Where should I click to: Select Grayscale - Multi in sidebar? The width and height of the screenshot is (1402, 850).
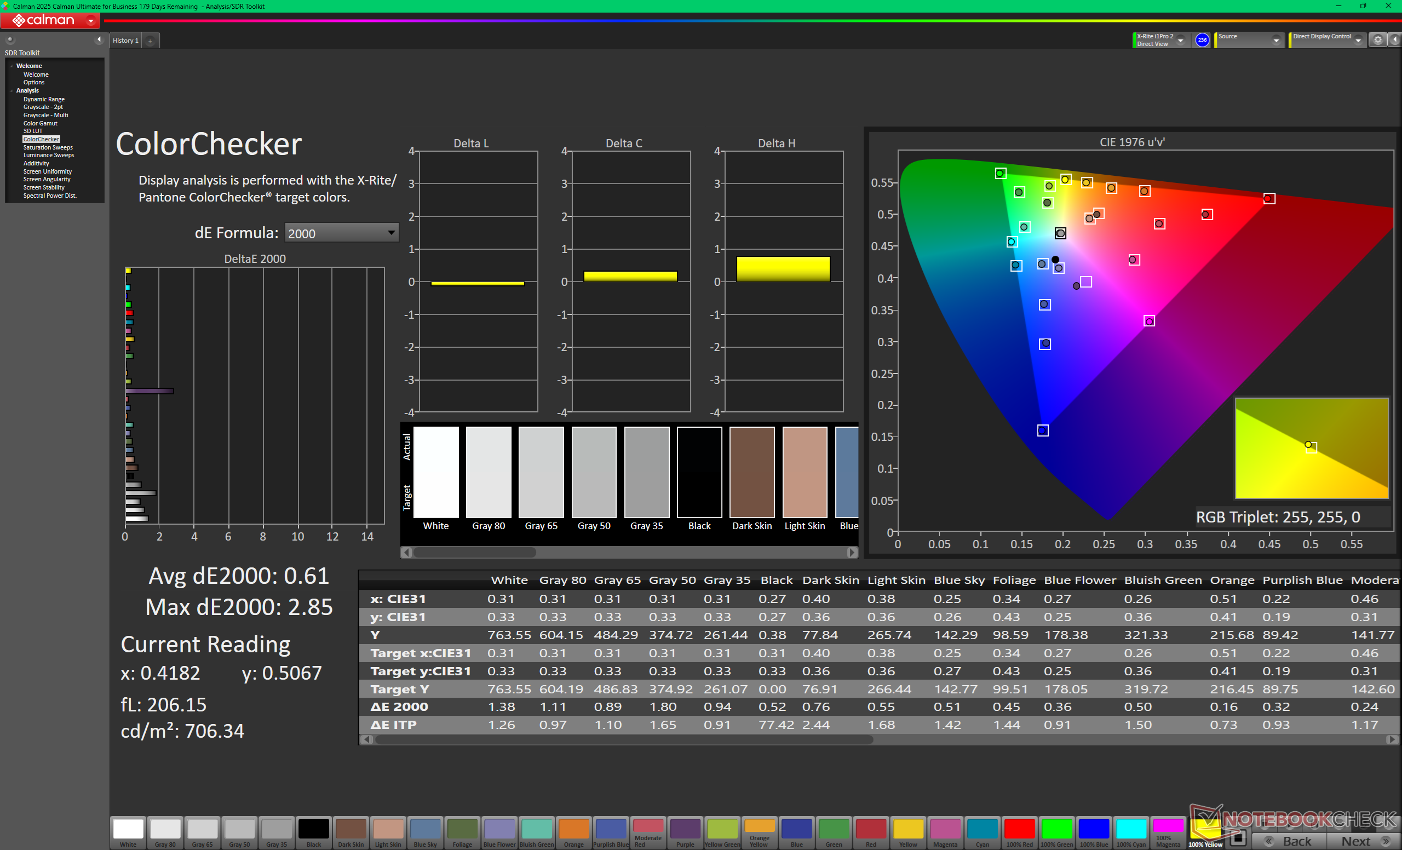point(45,115)
